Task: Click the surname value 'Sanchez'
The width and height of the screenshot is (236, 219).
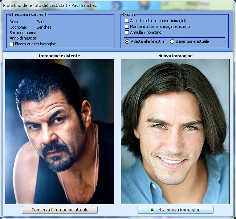Action: 44,27
